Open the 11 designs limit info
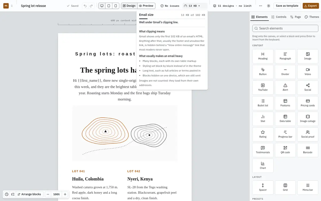The width and height of the screenshot is (321, 201). (232, 6)
